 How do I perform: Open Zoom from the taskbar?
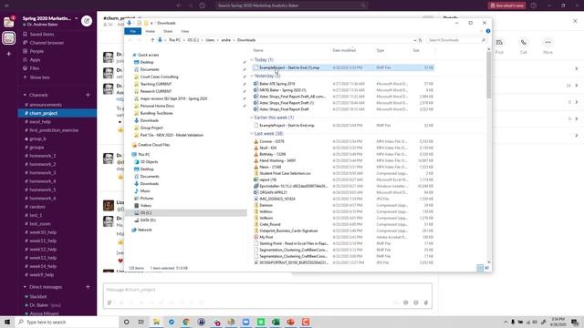point(245,322)
